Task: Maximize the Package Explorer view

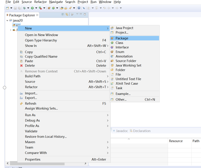Action: [85, 14]
